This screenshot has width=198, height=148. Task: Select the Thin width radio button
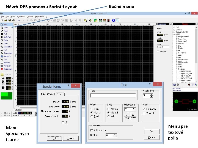point(92,109)
